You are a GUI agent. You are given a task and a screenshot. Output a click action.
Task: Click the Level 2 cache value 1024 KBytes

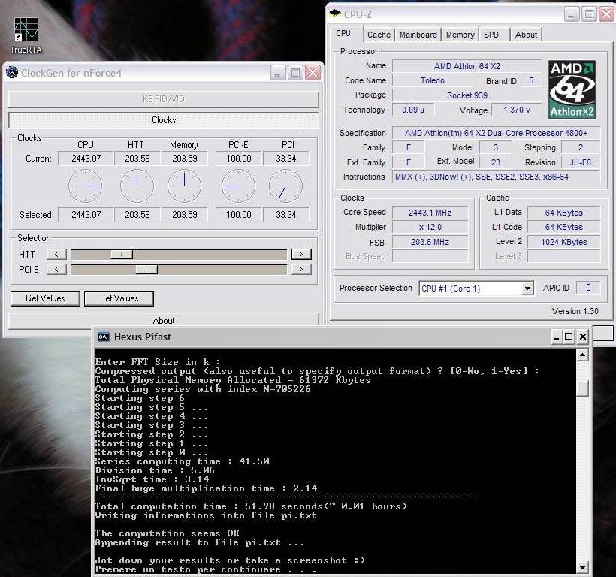(x=563, y=242)
